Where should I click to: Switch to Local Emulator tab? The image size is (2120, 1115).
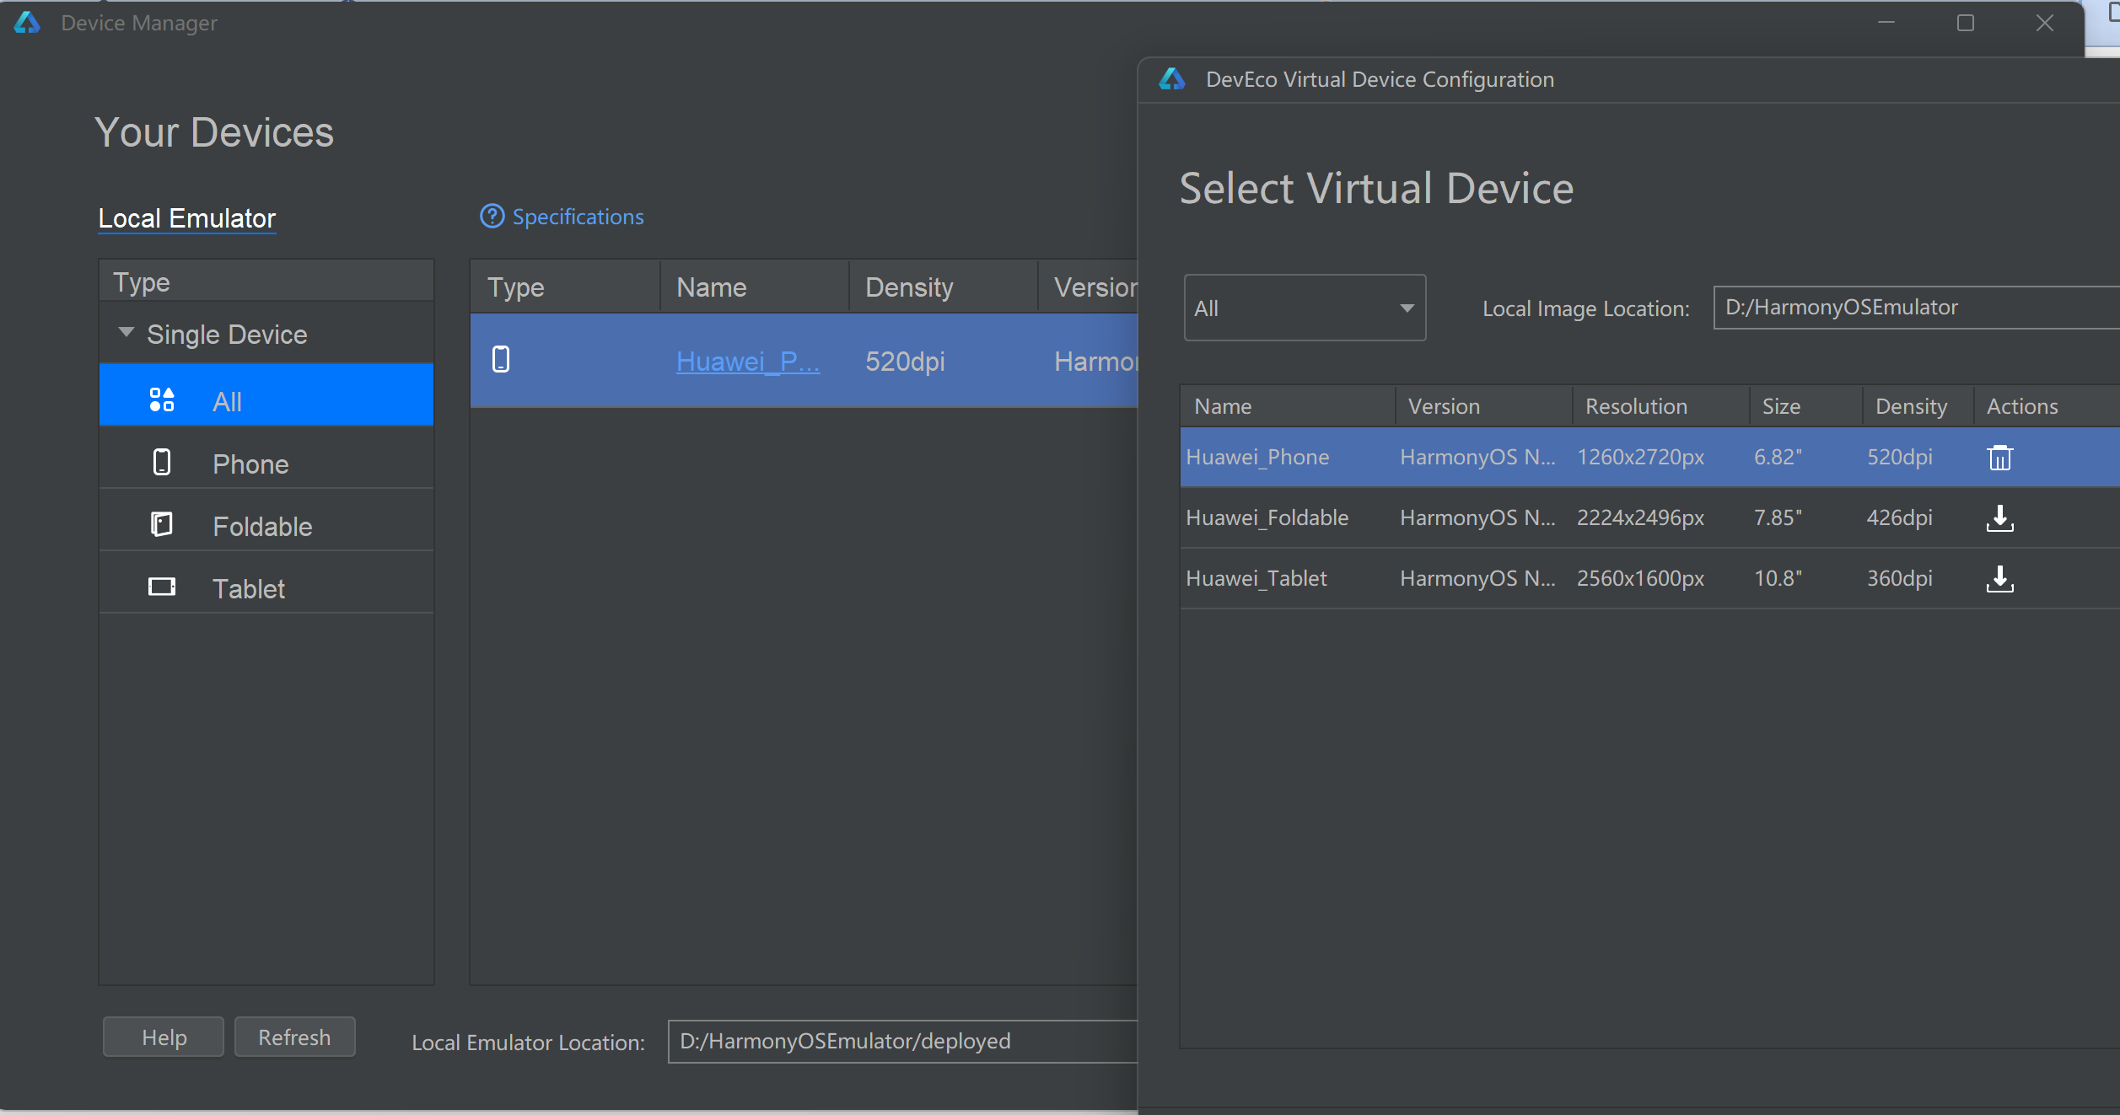[187, 218]
